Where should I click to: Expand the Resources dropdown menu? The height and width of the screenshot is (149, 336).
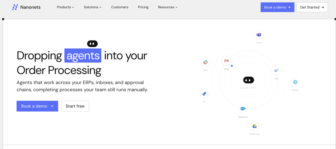168,7
